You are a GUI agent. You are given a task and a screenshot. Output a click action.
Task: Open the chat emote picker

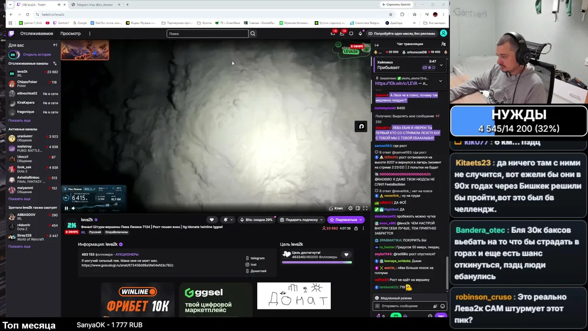pyautogui.click(x=442, y=306)
